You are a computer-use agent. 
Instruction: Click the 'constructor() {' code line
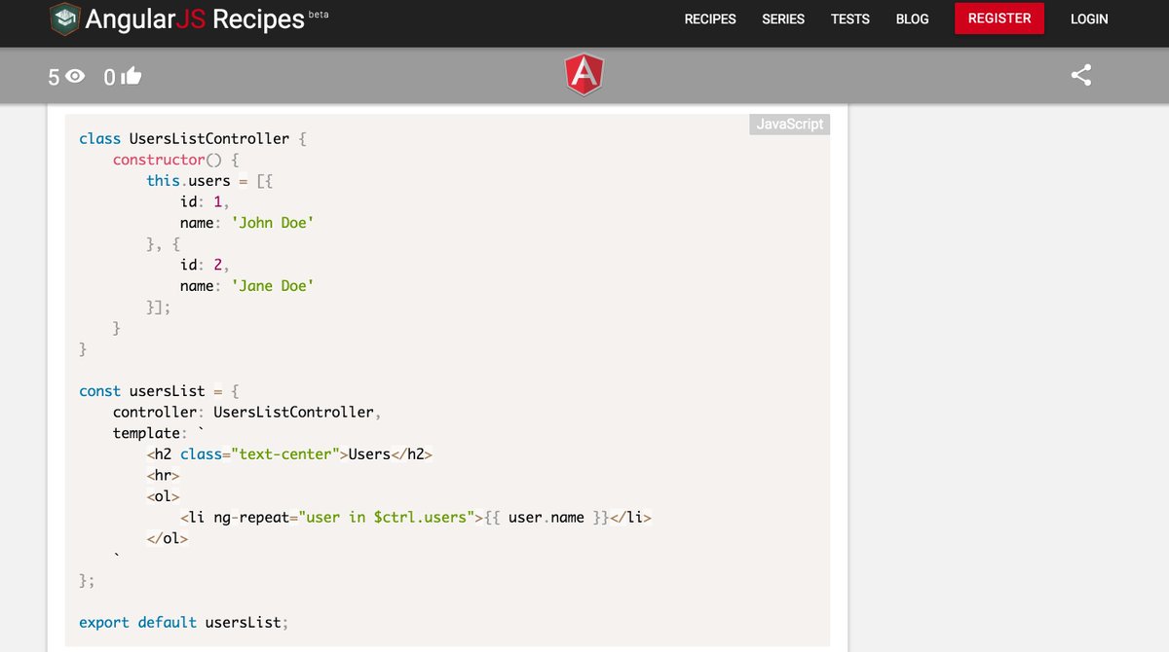click(x=175, y=160)
